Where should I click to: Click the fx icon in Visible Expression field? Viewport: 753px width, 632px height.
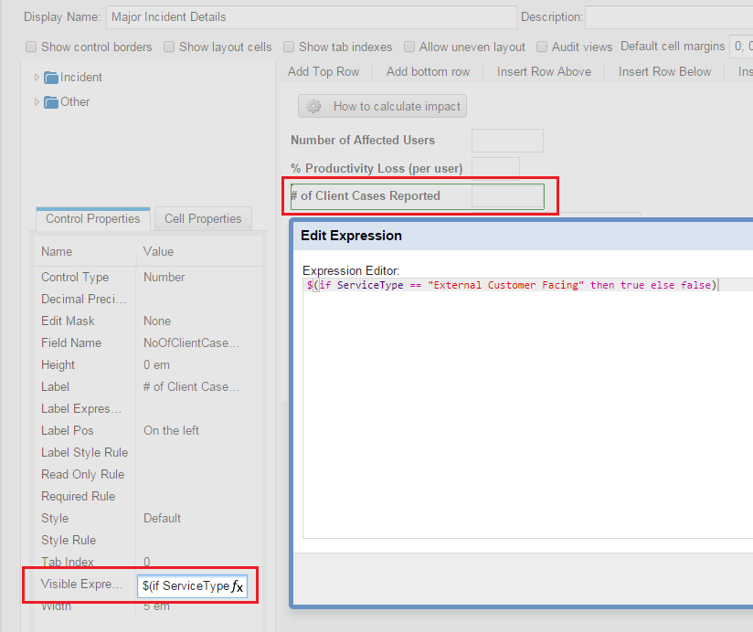click(238, 586)
